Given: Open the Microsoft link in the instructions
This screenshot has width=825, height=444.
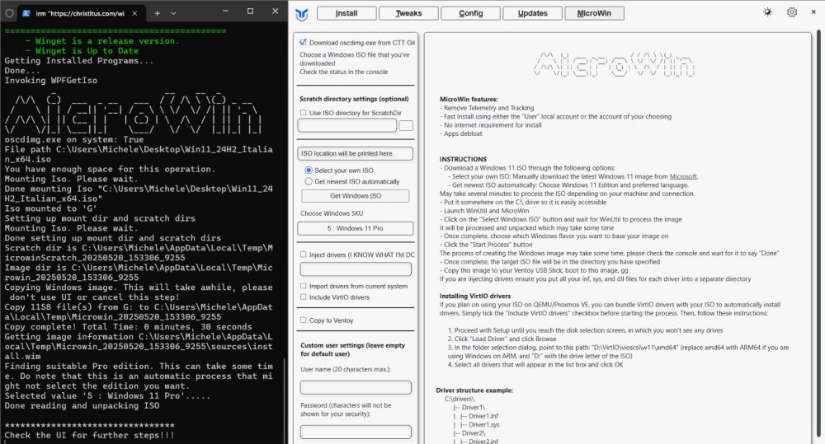Looking at the screenshot, I should click(683, 176).
